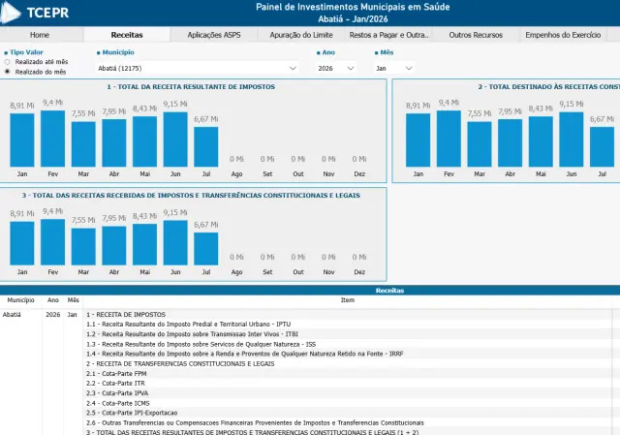Open the Ano dropdown showing 2026
The image size is (620, 435).
pos(336,68)
